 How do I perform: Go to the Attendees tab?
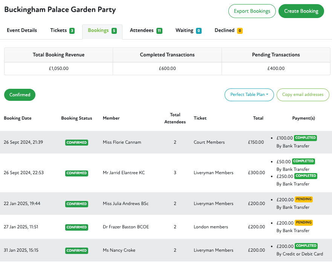coord(145,30)
